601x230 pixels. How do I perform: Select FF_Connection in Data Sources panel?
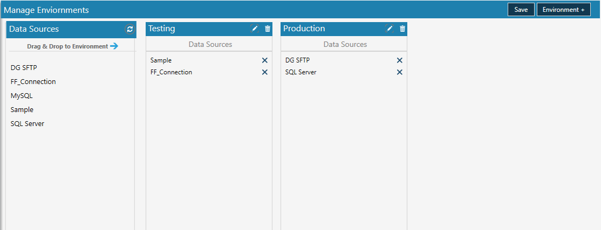coord(33,81)
